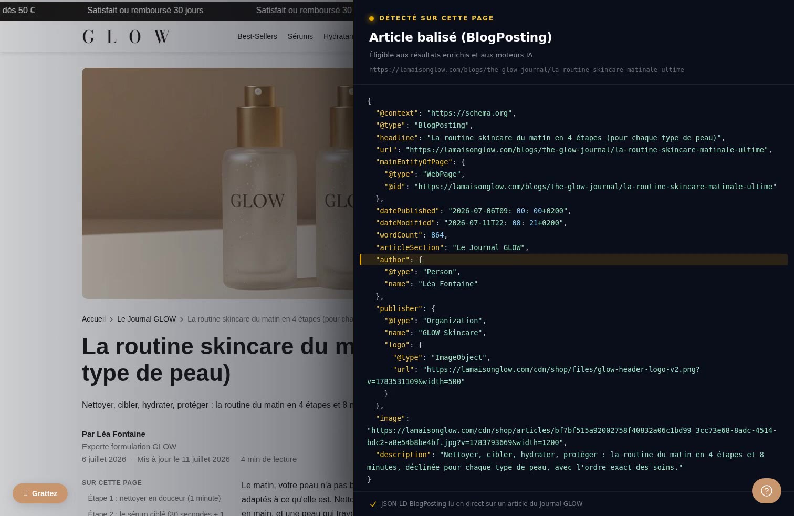This screenshot has width=794, height=516.
Task: Click the highlighted "author" line in JSON
Action: [573, 260]
